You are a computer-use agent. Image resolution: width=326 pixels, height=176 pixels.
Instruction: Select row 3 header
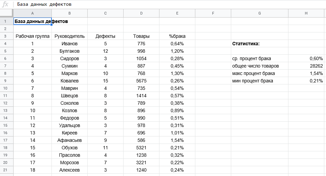tap(5, 36)
